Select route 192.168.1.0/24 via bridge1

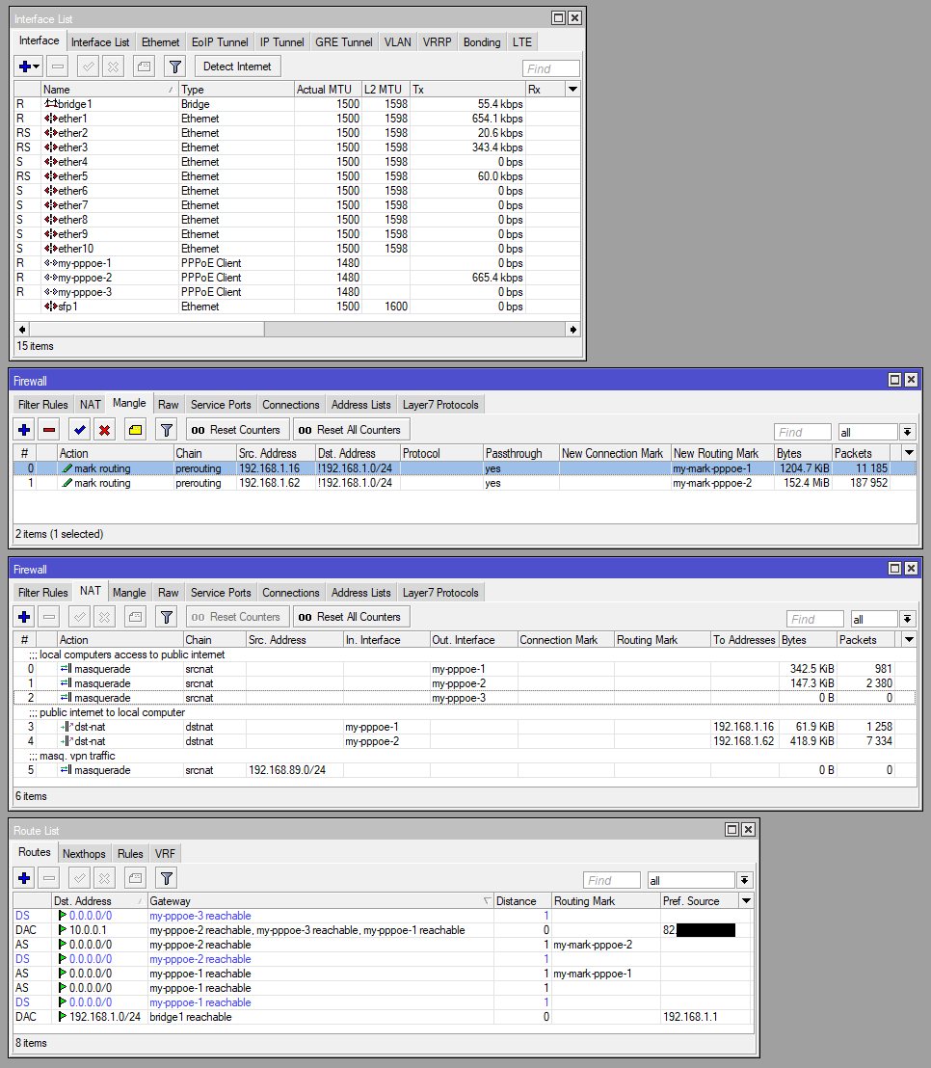click(384, 1017)
